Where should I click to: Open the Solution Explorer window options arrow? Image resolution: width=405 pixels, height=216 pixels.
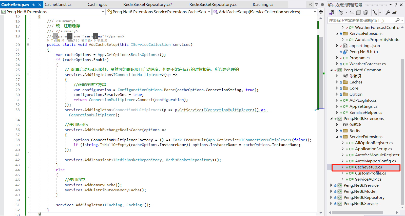point(391,5)
